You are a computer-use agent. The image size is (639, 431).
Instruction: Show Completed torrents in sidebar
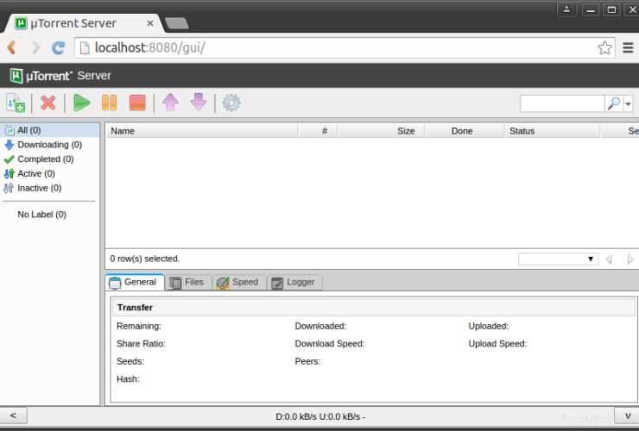[x=45, y=159]
